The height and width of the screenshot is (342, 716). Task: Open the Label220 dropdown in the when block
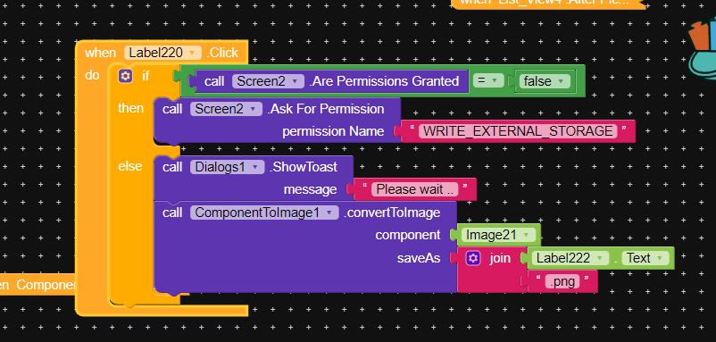click(163, 53)
